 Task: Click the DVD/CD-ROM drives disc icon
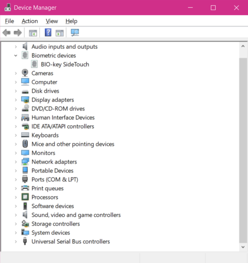point(25,108)
